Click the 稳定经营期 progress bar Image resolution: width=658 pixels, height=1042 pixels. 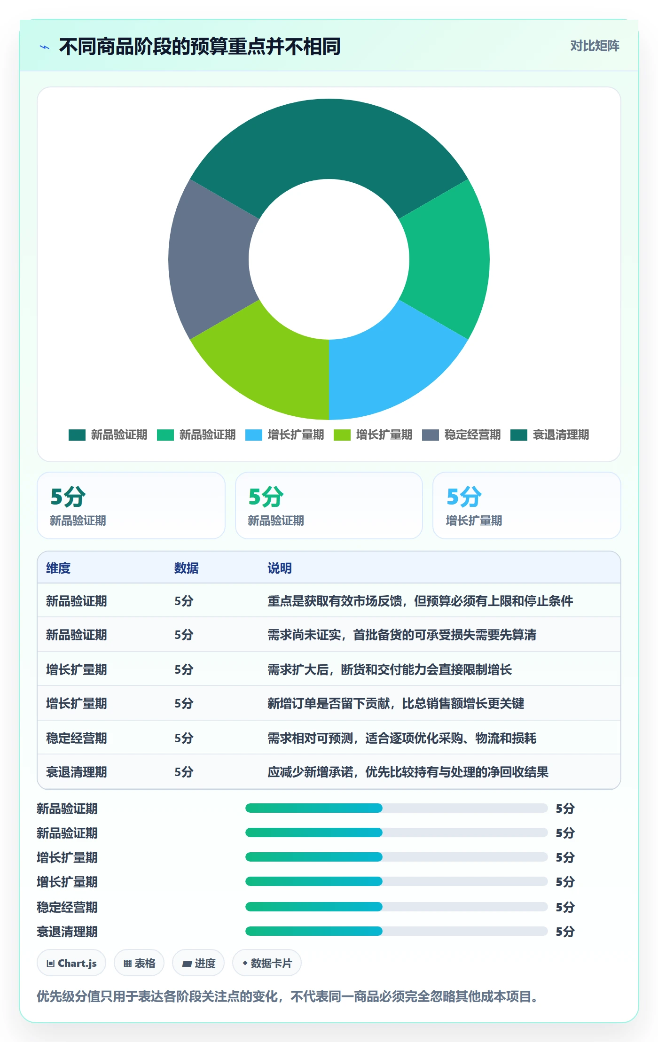(x=396, y=907)
